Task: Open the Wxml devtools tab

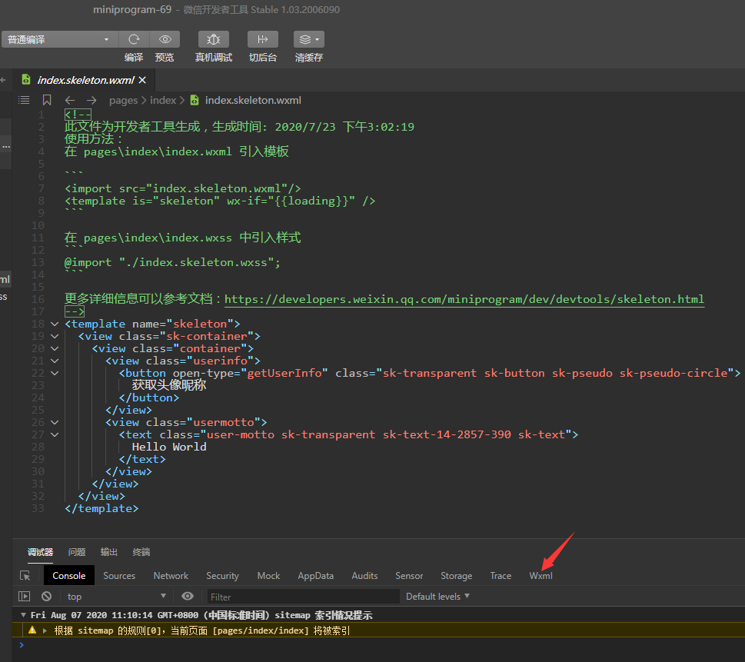Action: tap(540, 576)
